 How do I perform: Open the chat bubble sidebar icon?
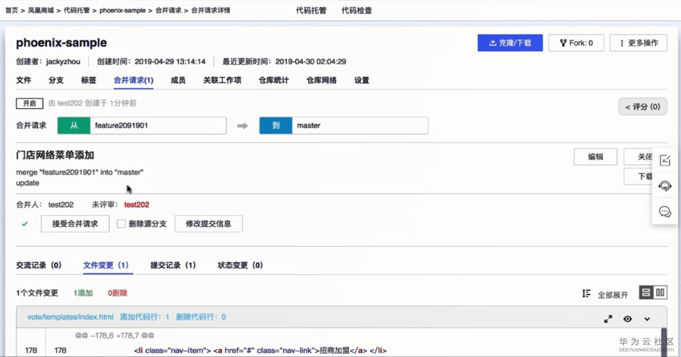(665, 211)
